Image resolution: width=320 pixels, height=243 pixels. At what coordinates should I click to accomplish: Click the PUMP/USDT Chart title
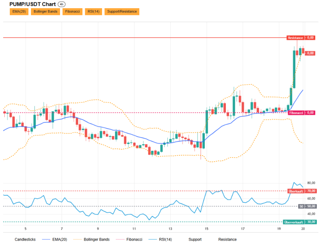coord(33,4)
